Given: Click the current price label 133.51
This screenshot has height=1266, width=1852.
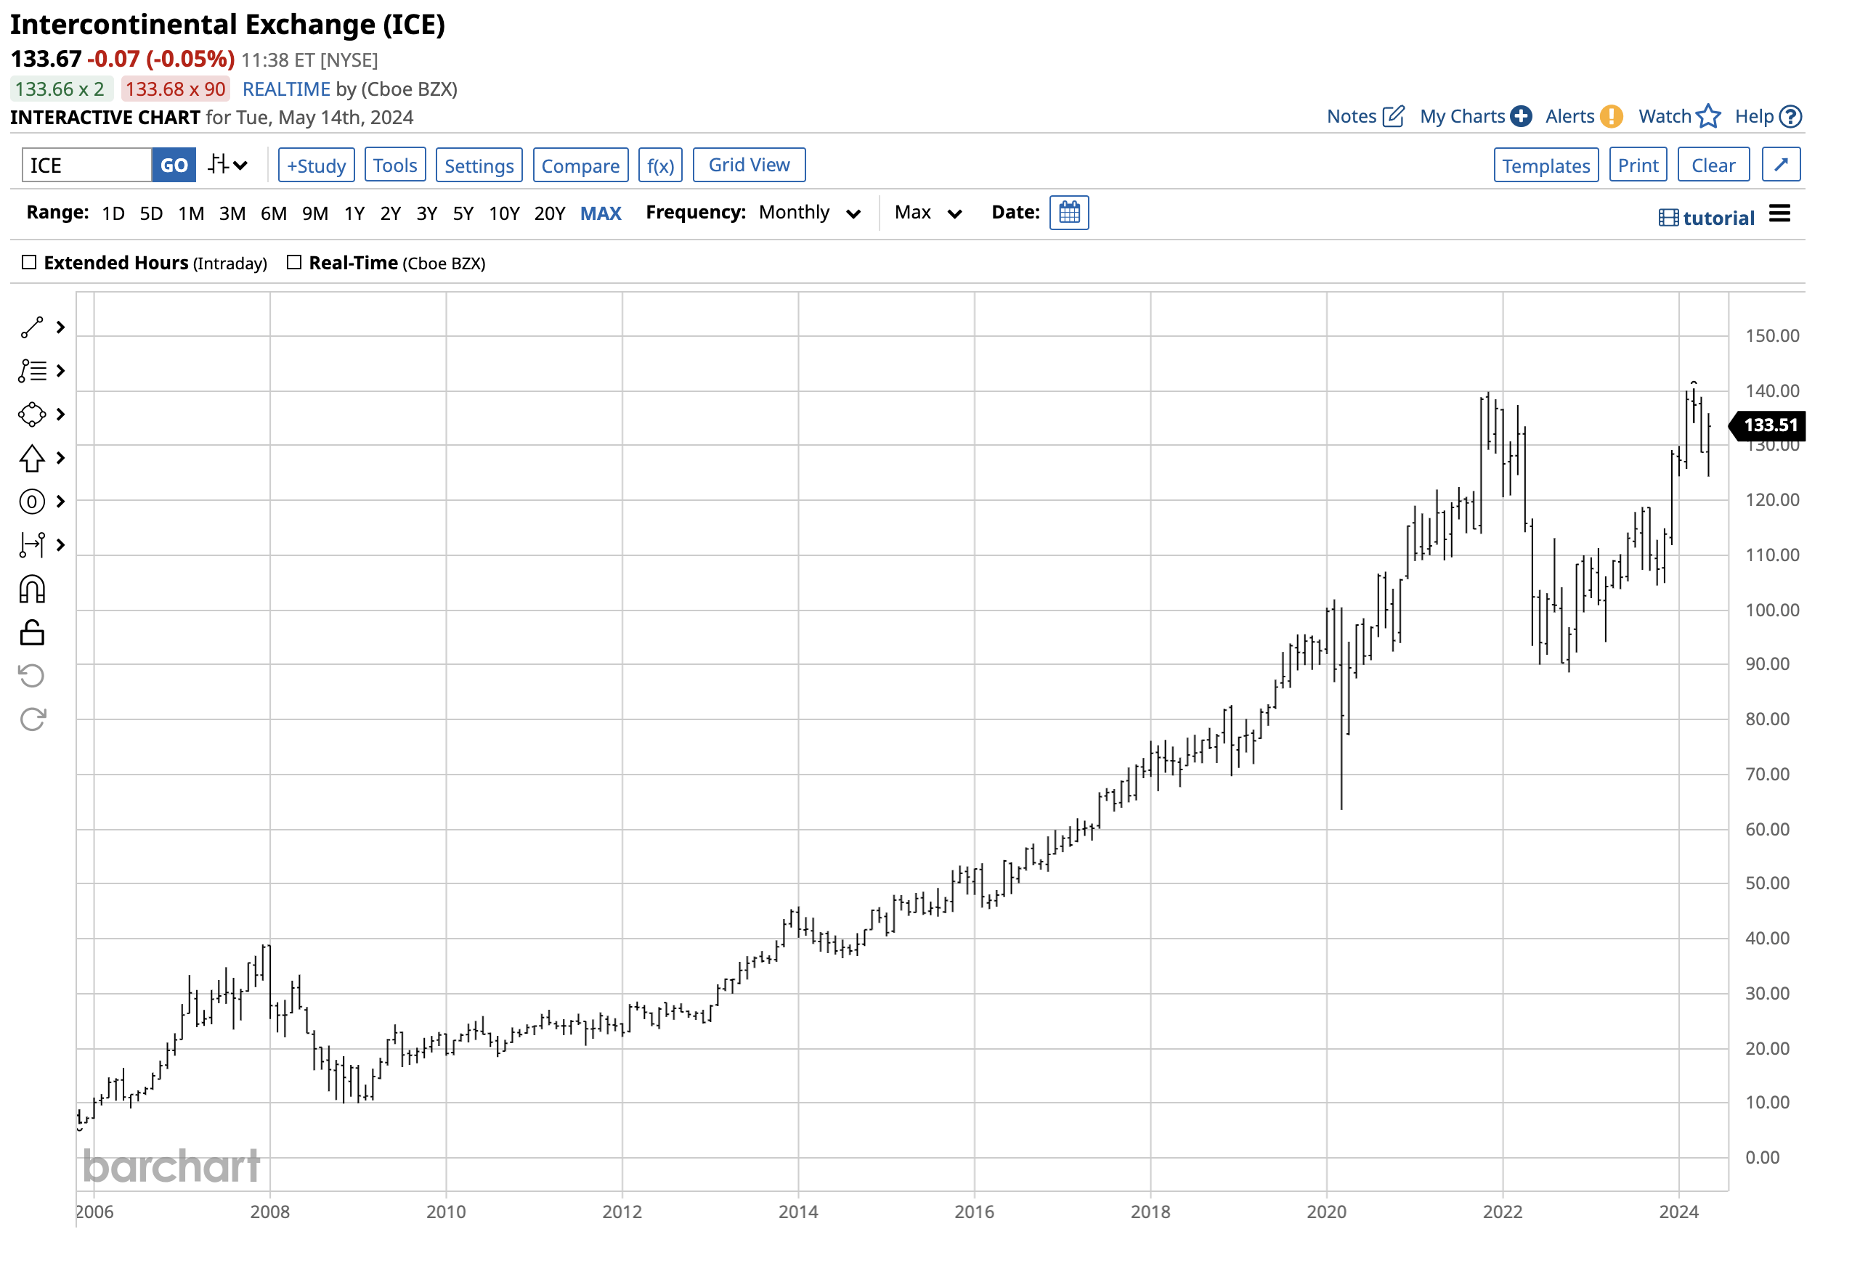Looking at the screenshot, I should pos(1771,425).
